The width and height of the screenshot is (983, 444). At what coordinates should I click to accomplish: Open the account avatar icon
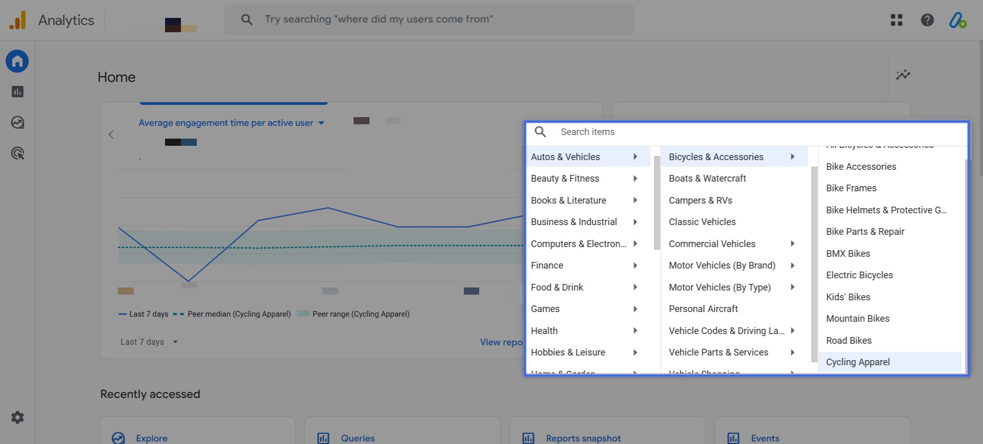(x=957, y=20)
